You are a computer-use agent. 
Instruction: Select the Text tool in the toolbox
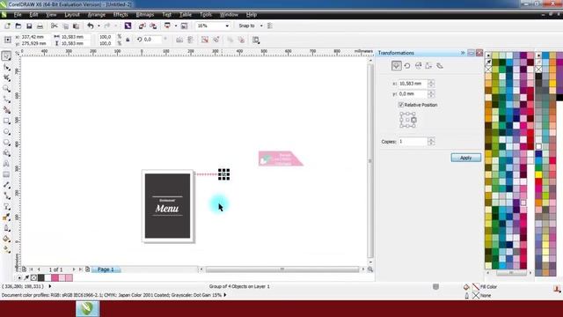tap(6, 164)
